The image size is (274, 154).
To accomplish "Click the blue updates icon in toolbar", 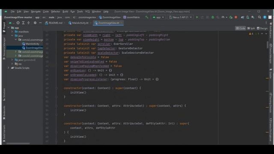I will coord(265,17).
